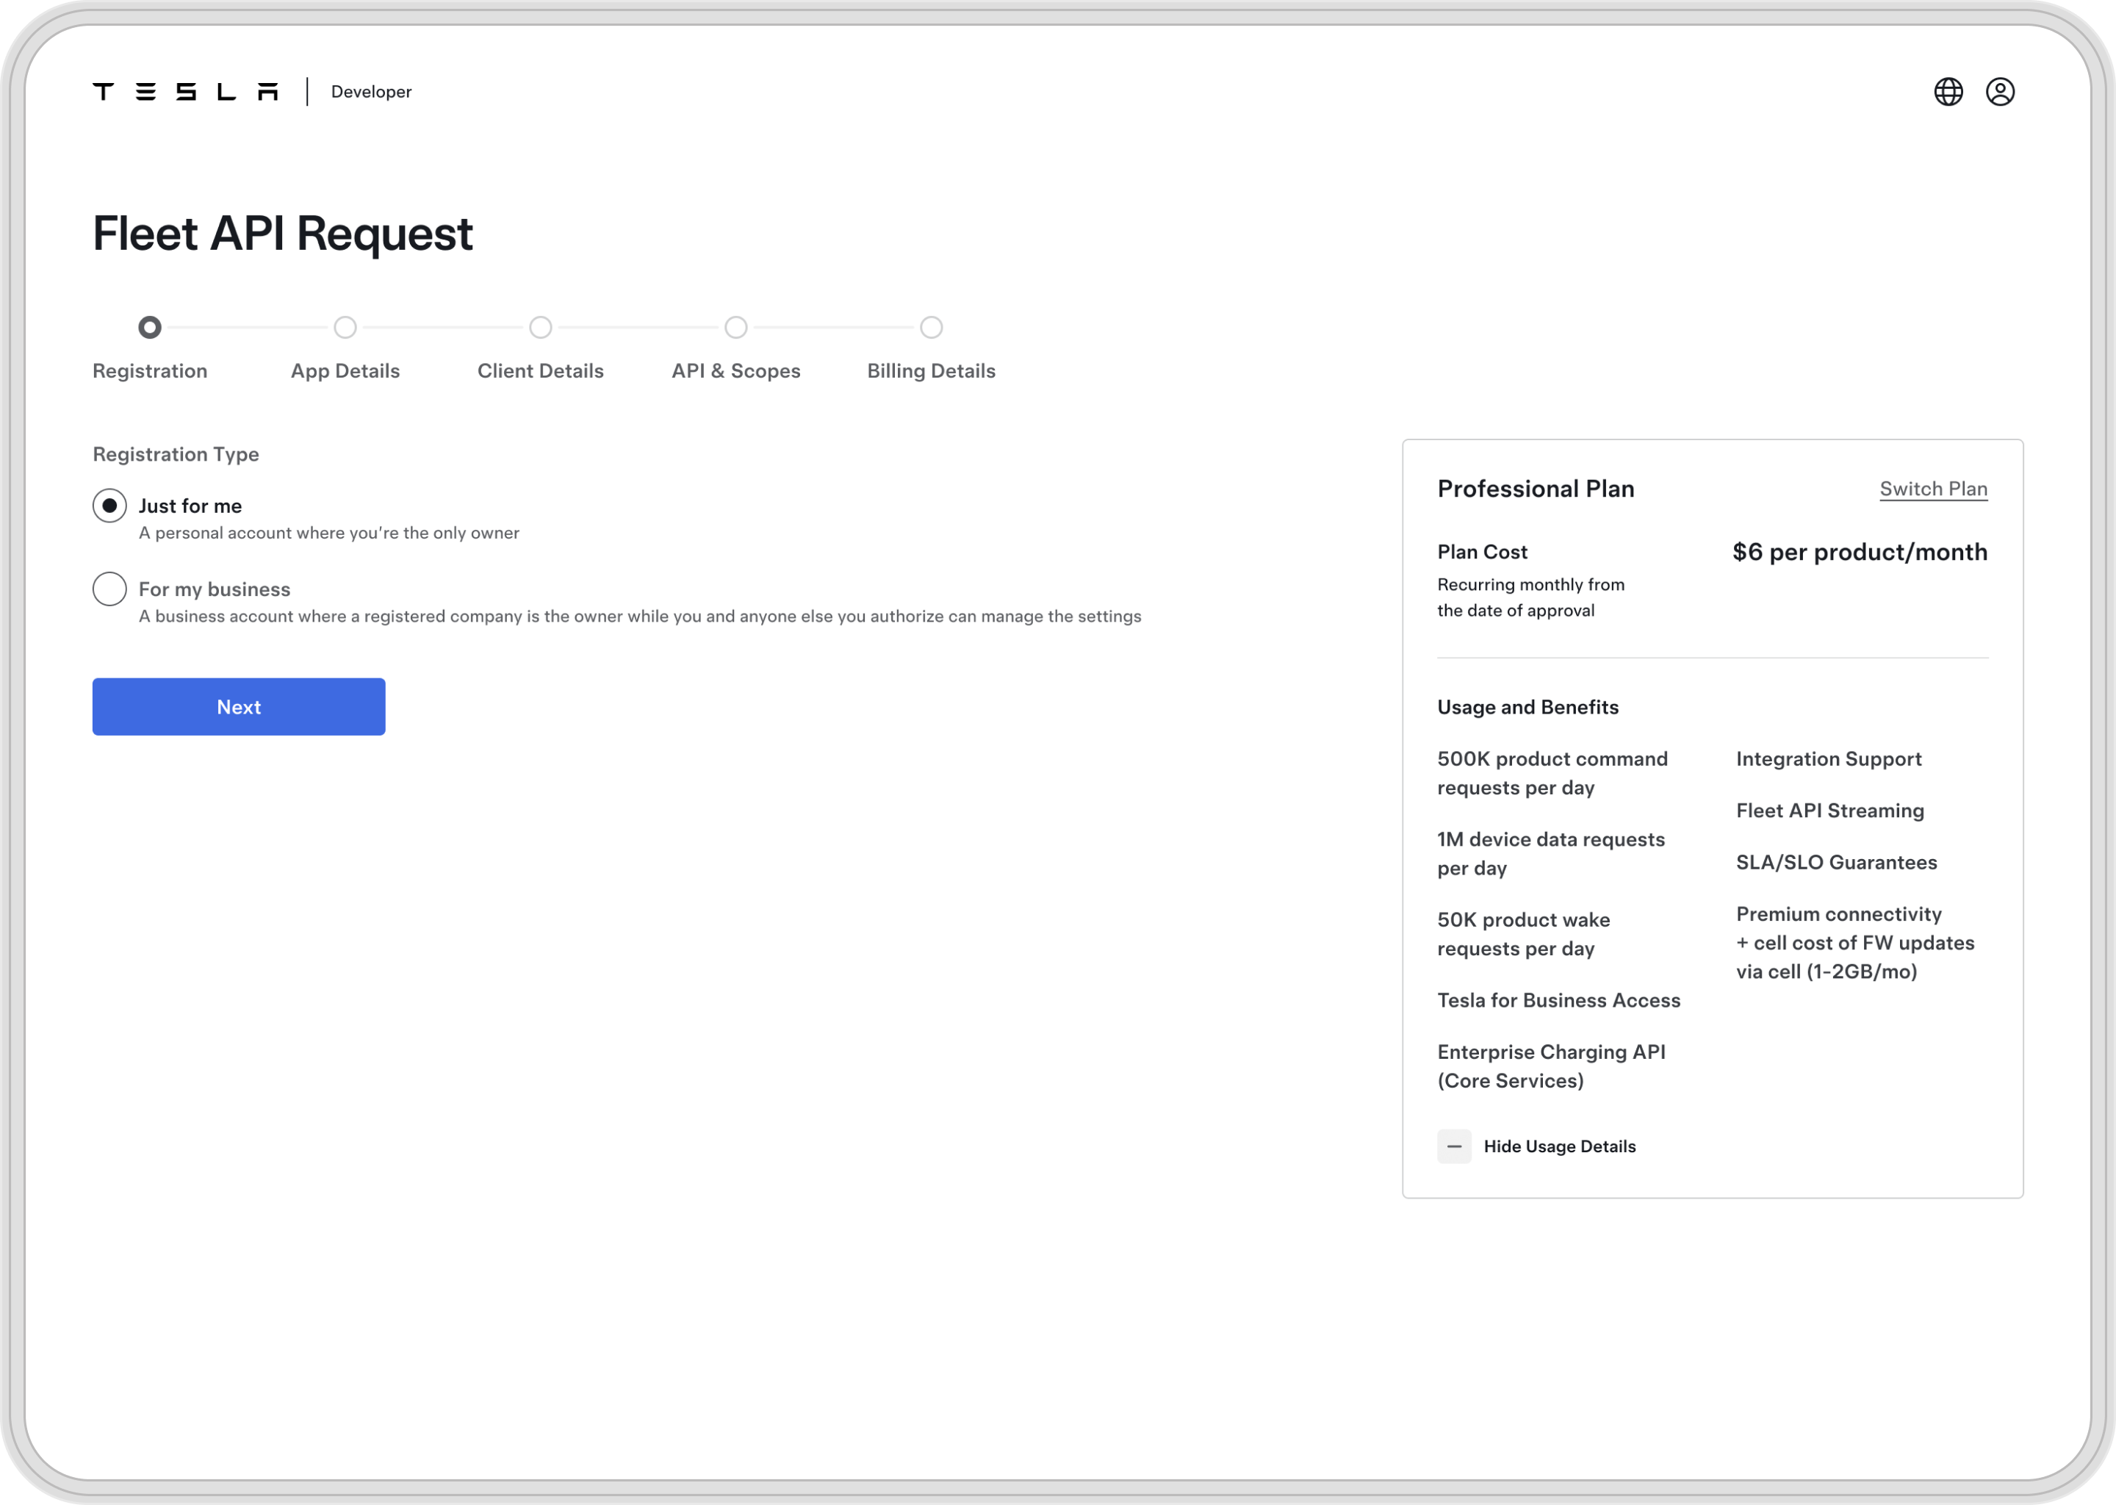Click '500K product command requests per day'
The height and width of the screenshot is (1505, 2116).
1552,774
